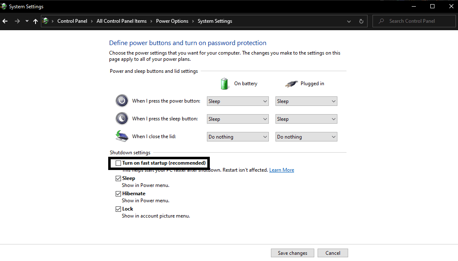
Task: Disable the Hibernate shutdown option
Action: 118,193
